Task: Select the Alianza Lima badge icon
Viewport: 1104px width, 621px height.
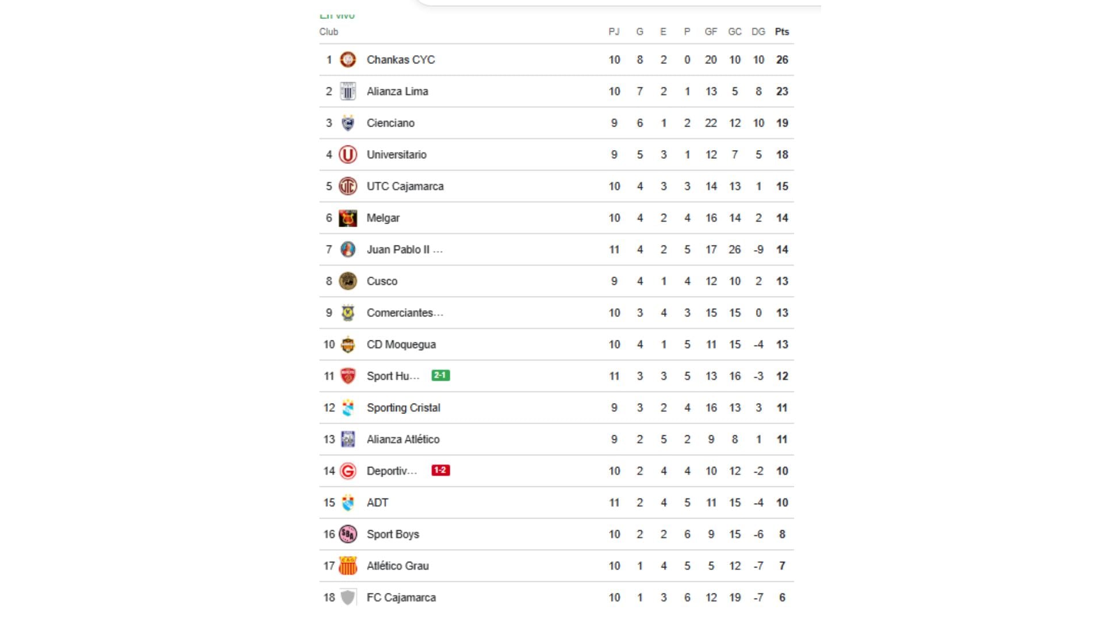Action: pos(348,91)
